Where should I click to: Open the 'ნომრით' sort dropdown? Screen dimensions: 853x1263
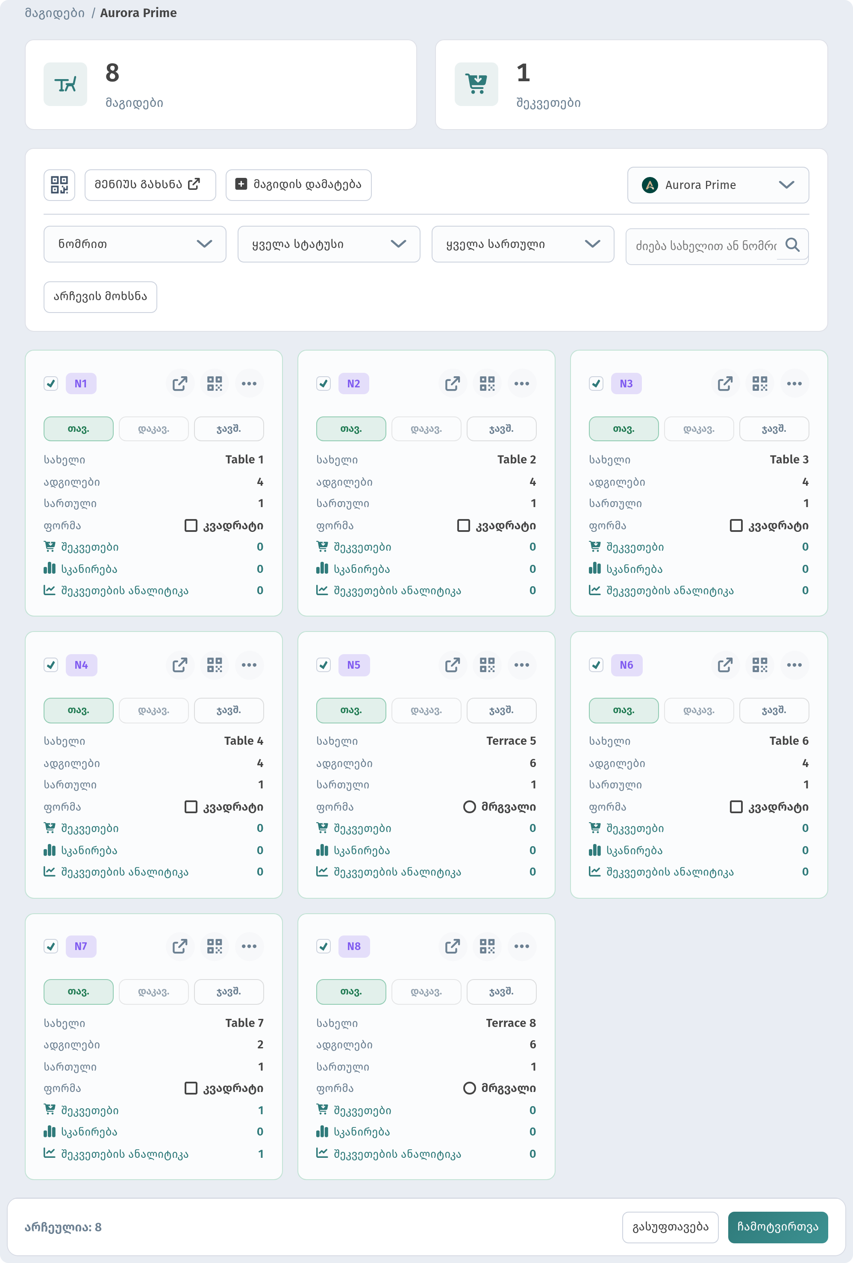[135, 244]
